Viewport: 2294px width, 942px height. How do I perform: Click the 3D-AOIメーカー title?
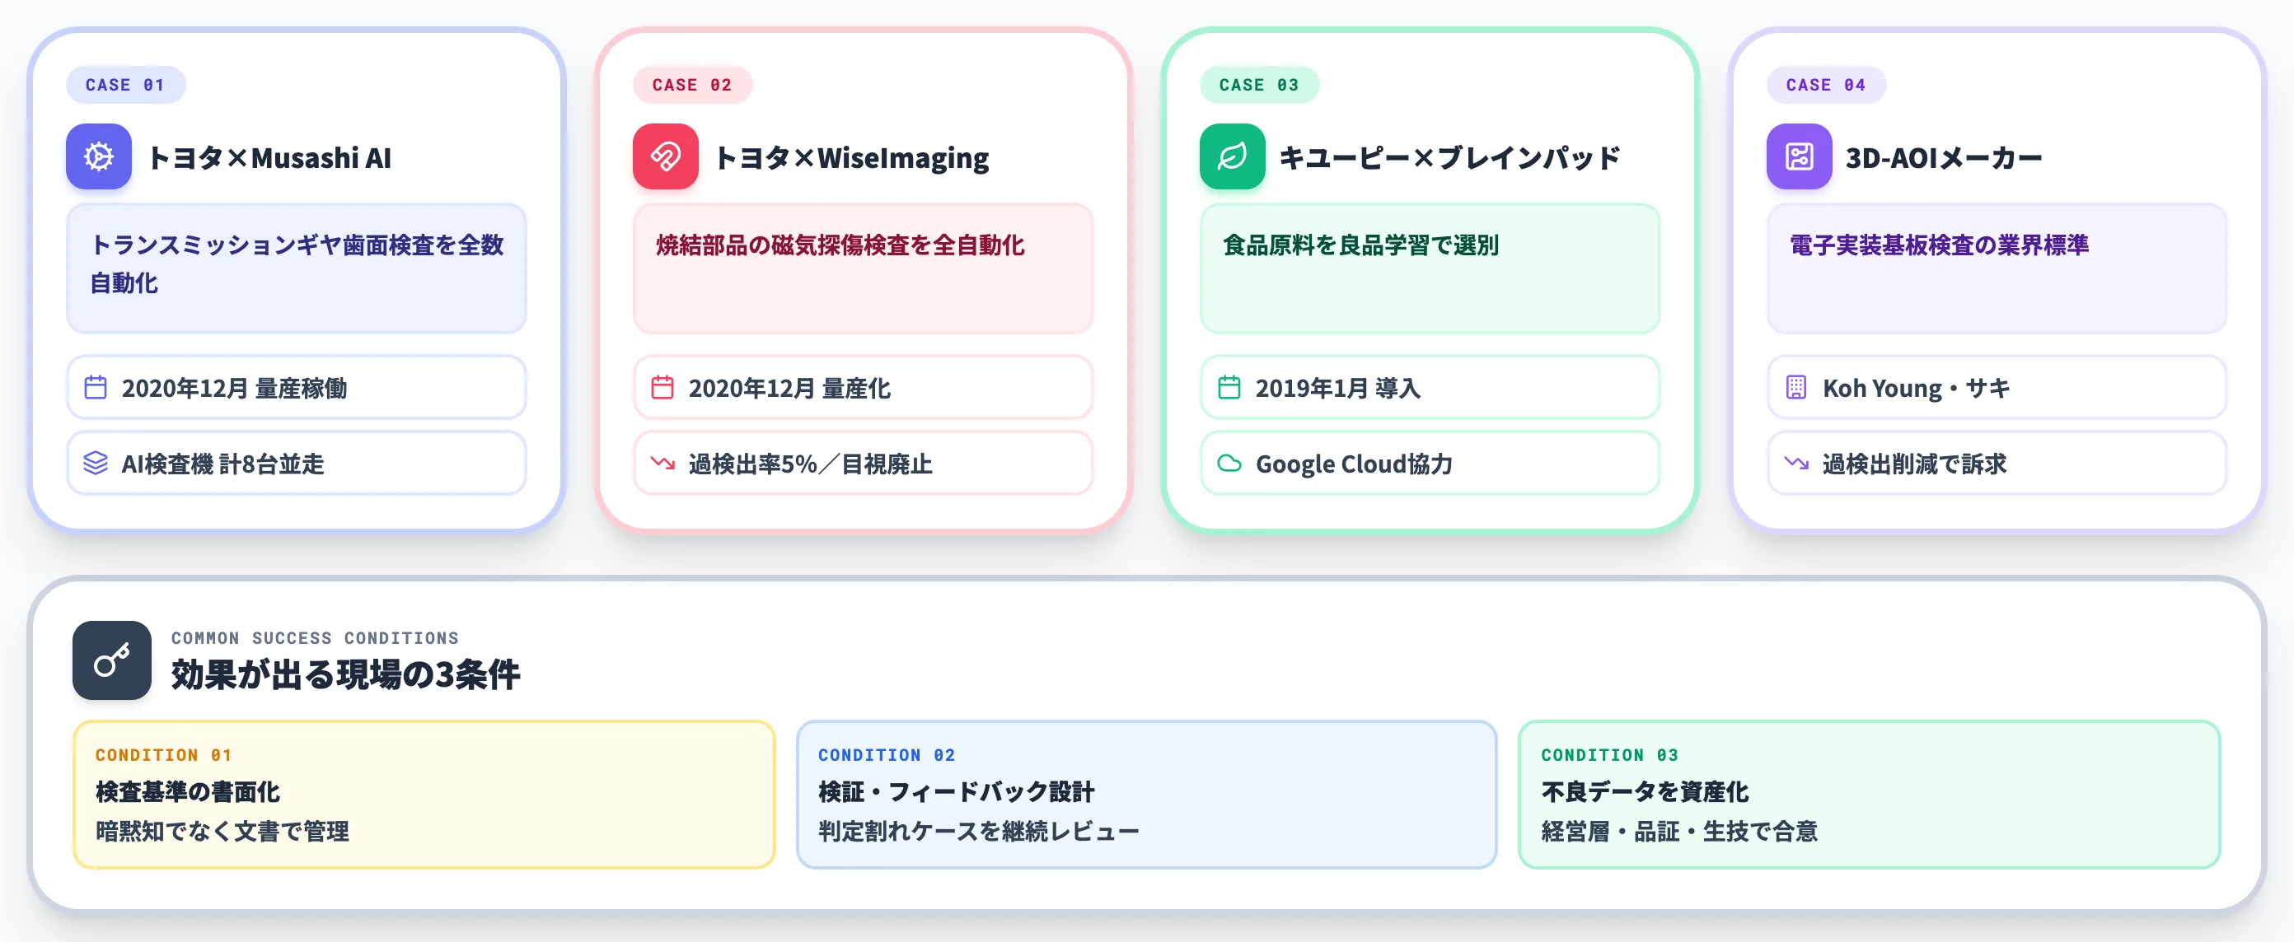click(1944, 157)
